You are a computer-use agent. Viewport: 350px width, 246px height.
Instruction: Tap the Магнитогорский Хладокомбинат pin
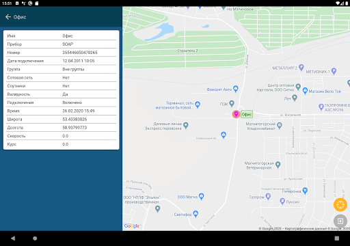pos(280,125)
